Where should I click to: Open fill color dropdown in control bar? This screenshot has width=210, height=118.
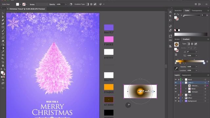coord(20,4)
